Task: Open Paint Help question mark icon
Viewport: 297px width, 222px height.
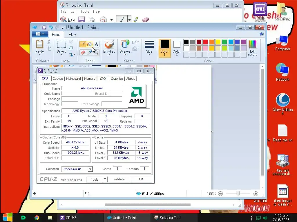Action: click(262, 34)
